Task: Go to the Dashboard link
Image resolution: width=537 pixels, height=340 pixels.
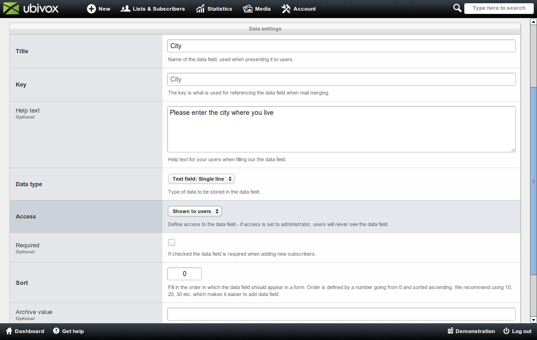Action: coord(25,331)
